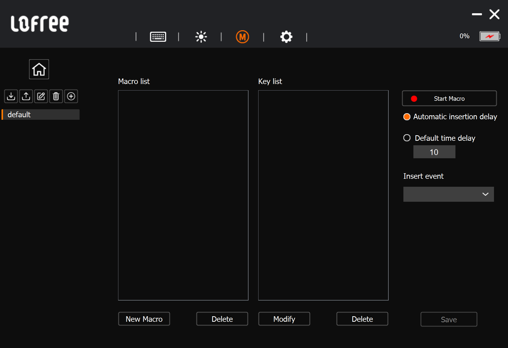The image size is (508, 348).
Task: Select the orange Macro tab icon
Action: (242, 37)
